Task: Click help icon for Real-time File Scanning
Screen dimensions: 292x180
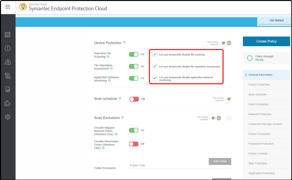Action: click(x=108, y=57)
